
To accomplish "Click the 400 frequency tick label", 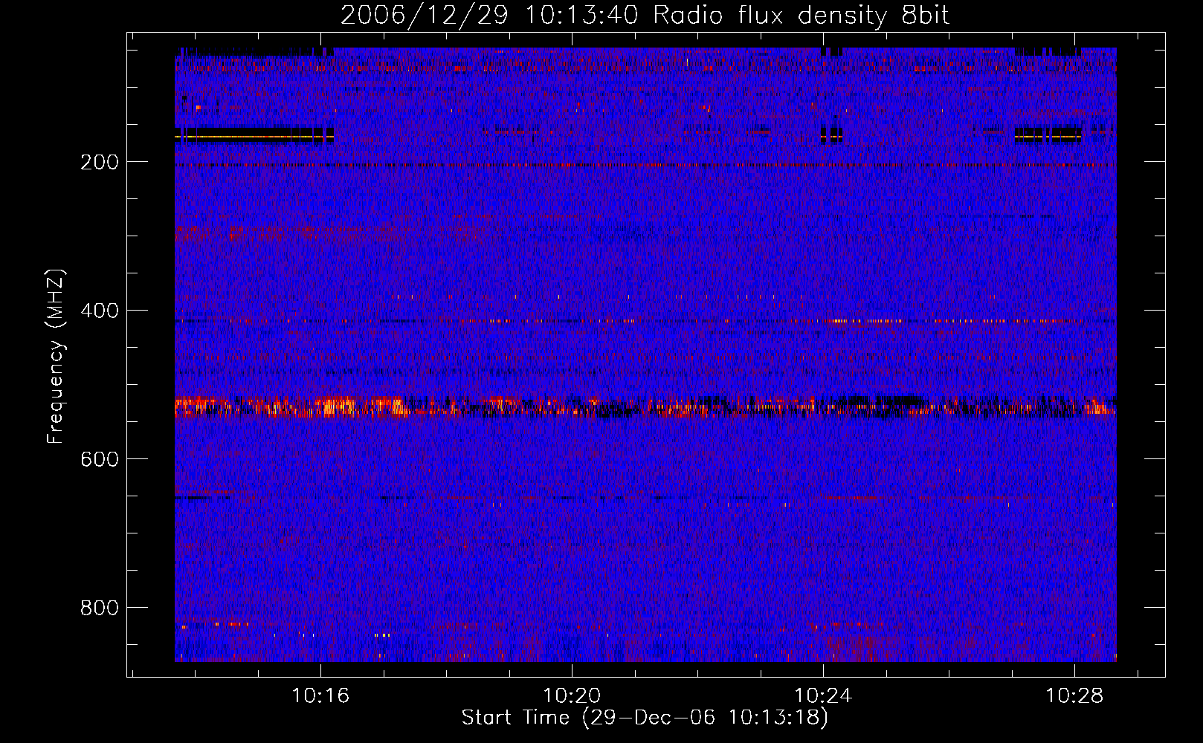I will tap(100, 311).
